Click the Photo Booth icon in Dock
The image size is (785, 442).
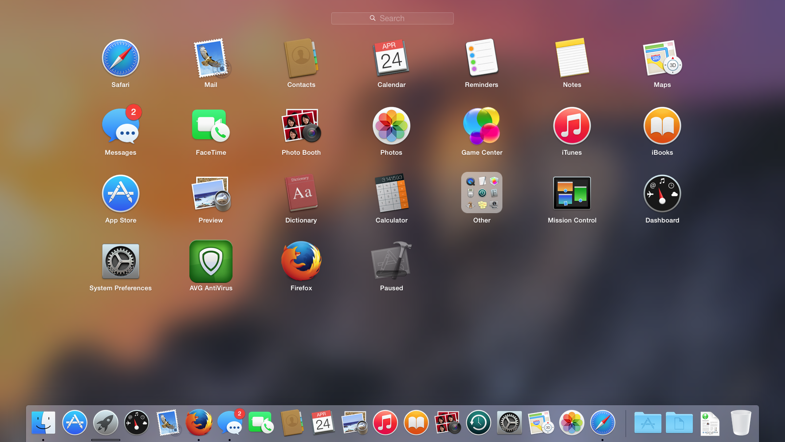(x=447, y=423)
